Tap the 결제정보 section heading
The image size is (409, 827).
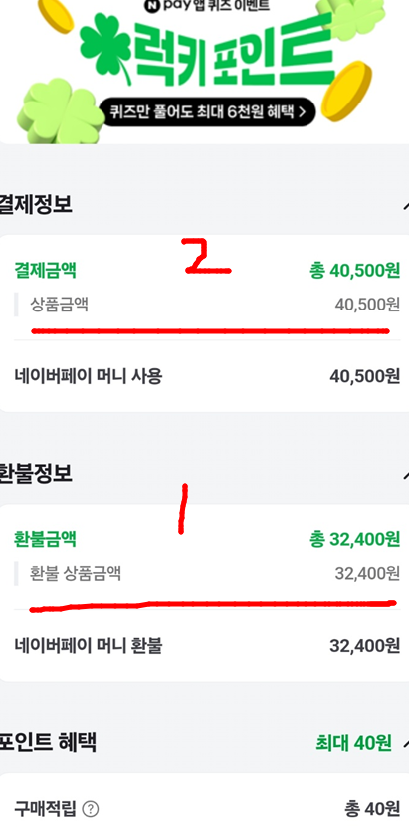tap(36, 205)
